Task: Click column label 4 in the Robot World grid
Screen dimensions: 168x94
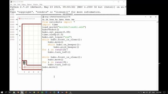Action: (x=38, y=72)
